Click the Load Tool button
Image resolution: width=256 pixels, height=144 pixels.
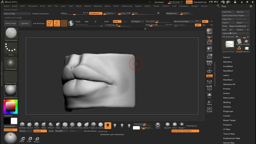228,12
